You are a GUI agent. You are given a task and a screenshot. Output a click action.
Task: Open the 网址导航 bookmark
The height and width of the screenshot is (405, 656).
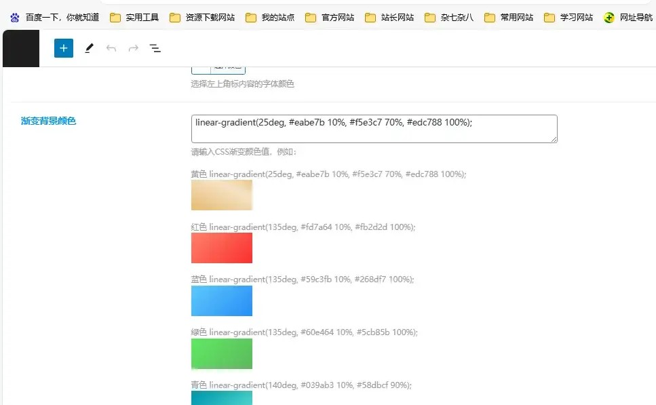[x=628, y=17]
